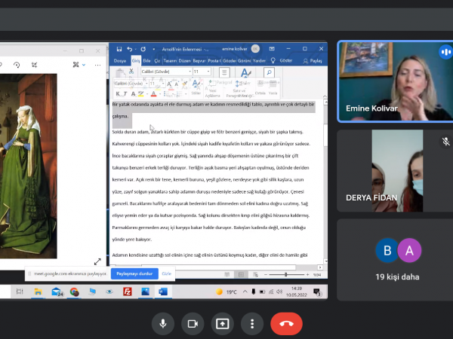Viewport: 453px width, 339px height.
Task: Present your screen in Meet
Action: coord(222,324)
